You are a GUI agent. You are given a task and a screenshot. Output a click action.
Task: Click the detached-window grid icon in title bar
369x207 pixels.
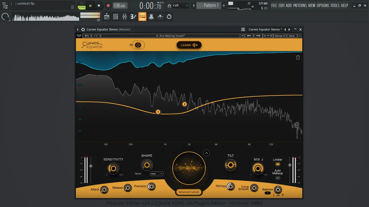click(243, 29)
